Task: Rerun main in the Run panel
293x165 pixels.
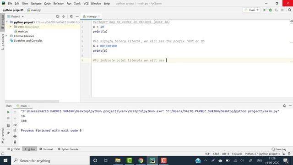Action: [8, 112]
